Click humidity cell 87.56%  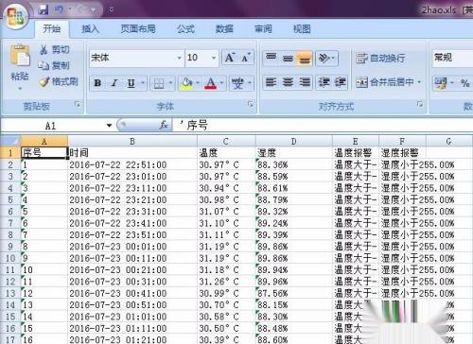pyautogui.click(x=294, y=293)
